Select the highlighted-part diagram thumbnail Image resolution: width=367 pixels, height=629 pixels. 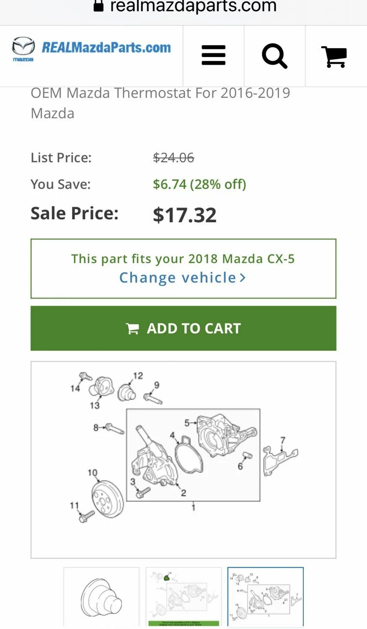(183, 597)
